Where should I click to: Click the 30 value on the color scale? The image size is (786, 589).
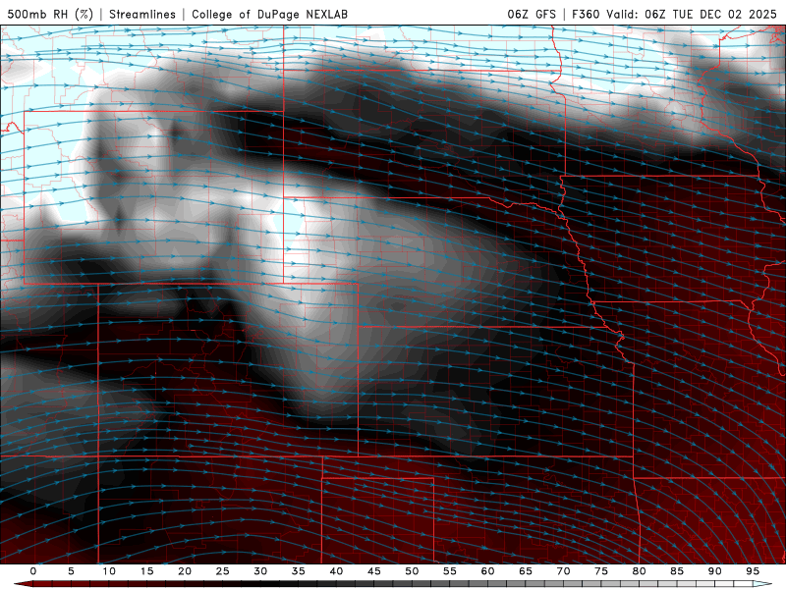(260, 571)
